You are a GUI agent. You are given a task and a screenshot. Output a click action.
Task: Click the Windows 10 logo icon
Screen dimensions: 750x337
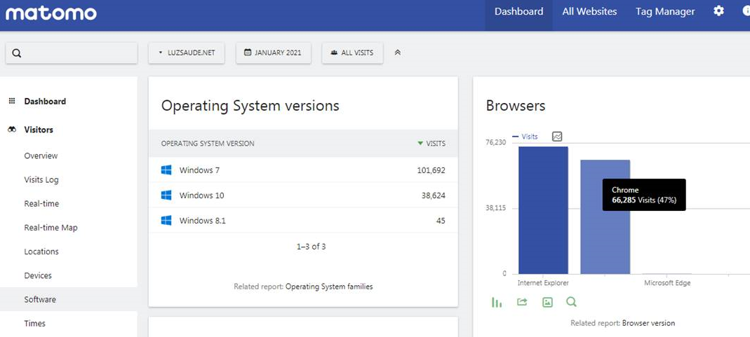click(x=166, y=195)
